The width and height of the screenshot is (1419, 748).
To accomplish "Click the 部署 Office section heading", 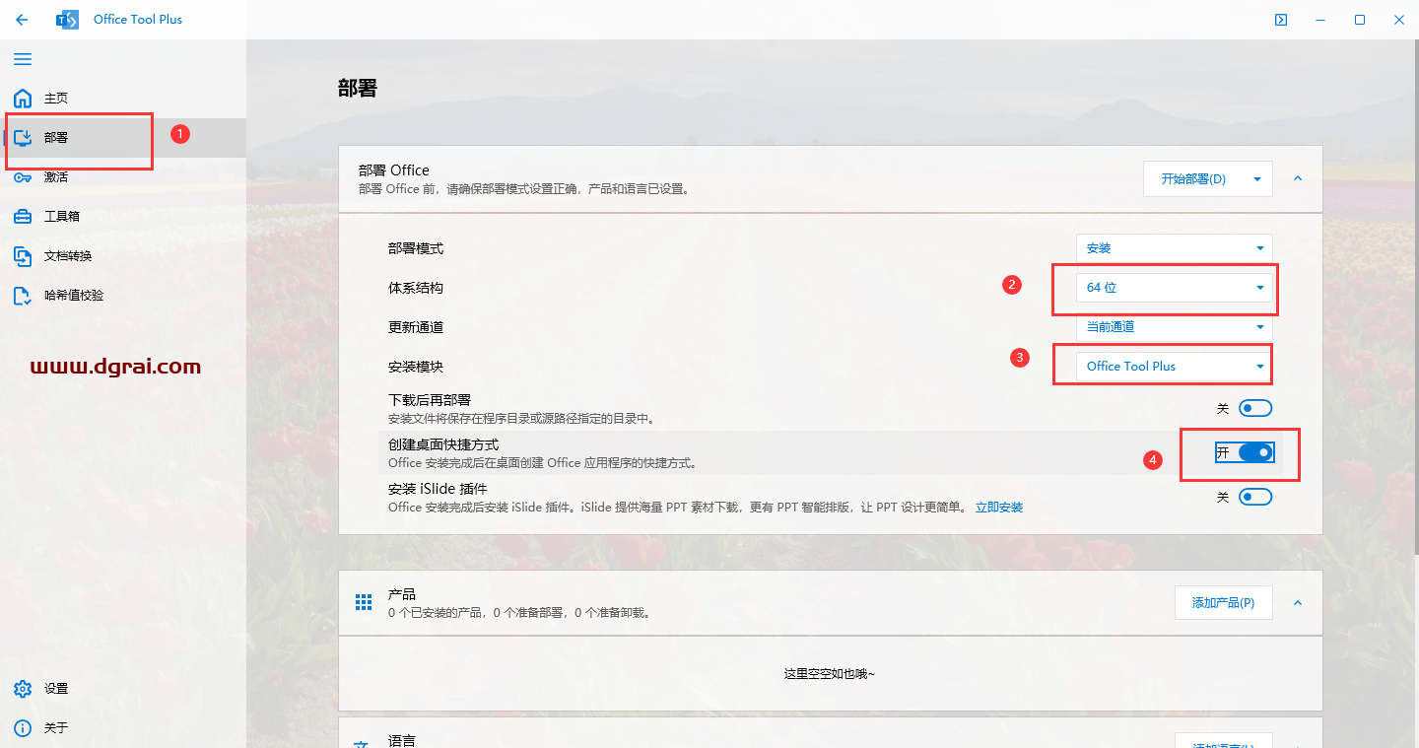I will tap(394, 170).
